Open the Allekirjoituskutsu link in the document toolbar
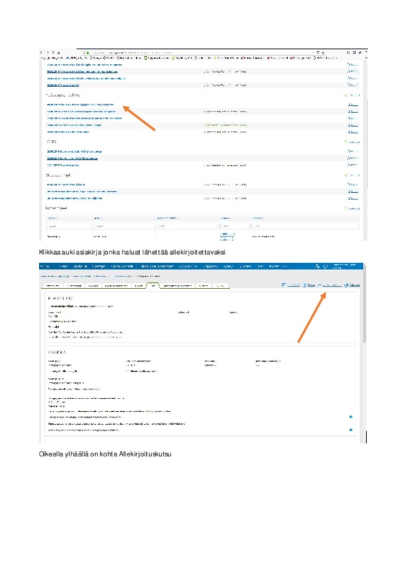The image size is (407, 576). point(330,285)
